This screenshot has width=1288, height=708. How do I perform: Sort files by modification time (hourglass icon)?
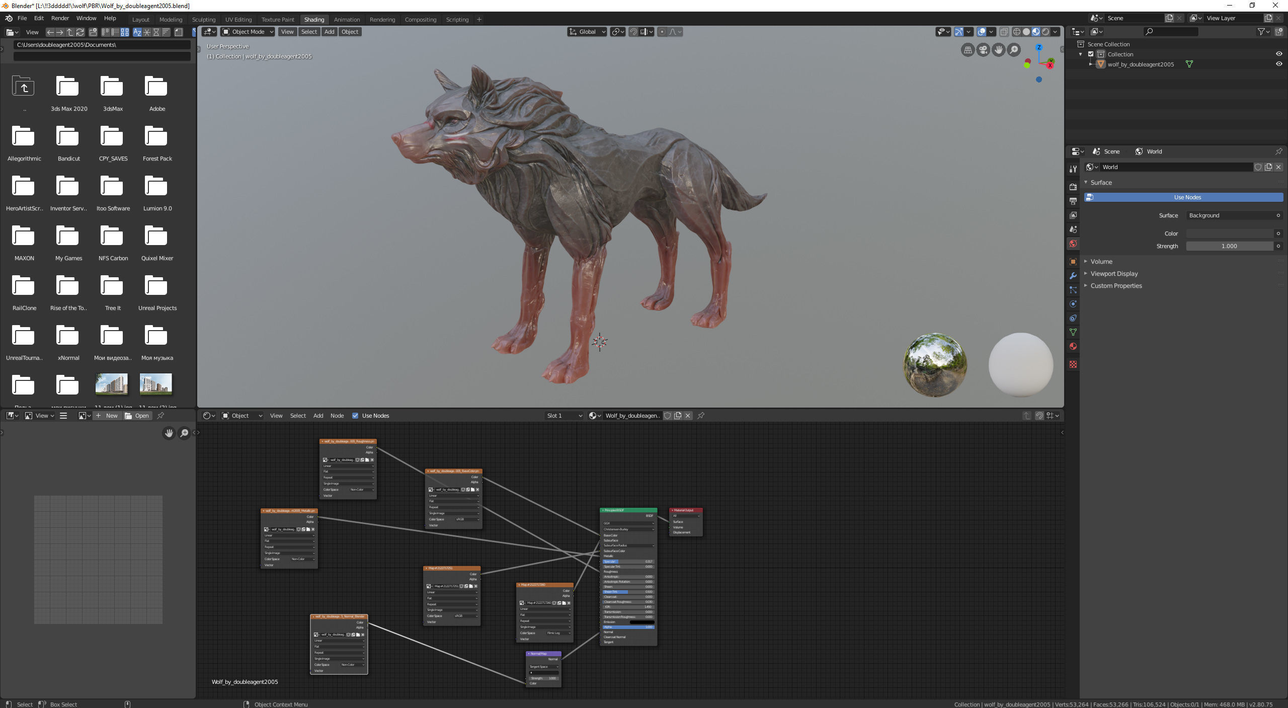[x=156, y=32]
